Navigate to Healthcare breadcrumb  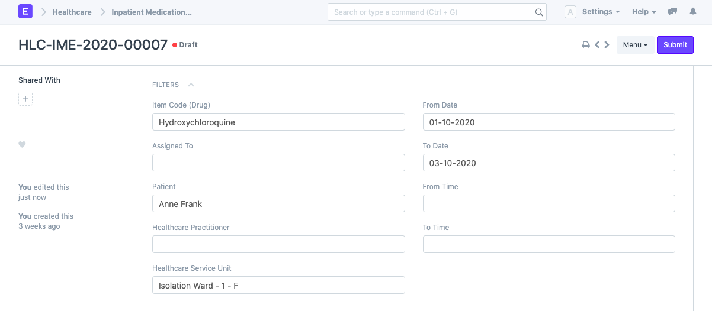click(72, 12)
